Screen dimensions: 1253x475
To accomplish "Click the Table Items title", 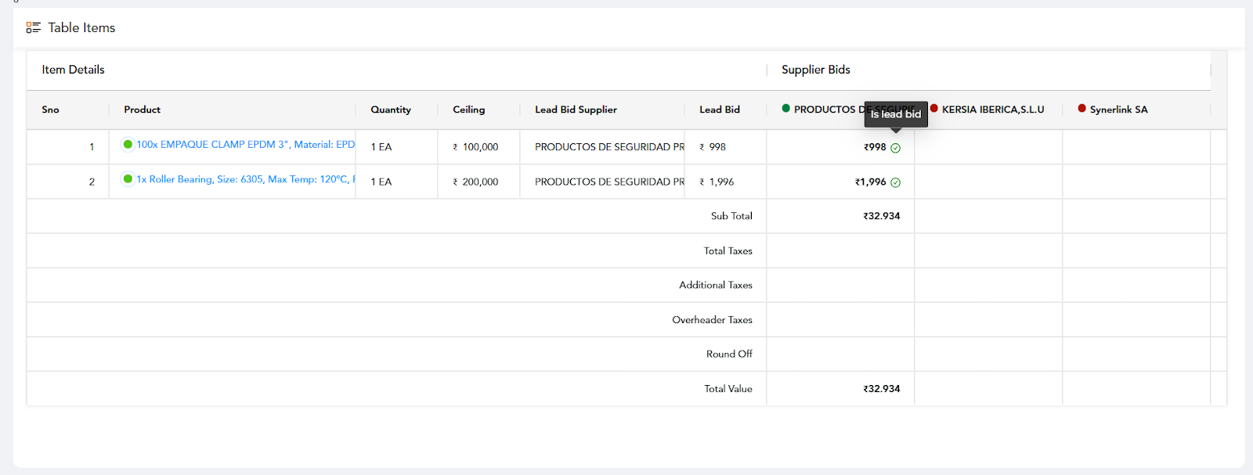I will 81,27.
